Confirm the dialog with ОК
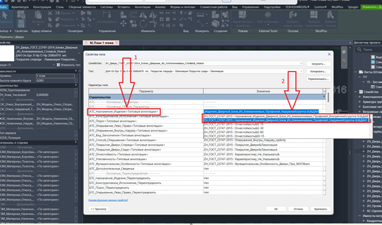The image size is (382, 225). coord(275,209)
